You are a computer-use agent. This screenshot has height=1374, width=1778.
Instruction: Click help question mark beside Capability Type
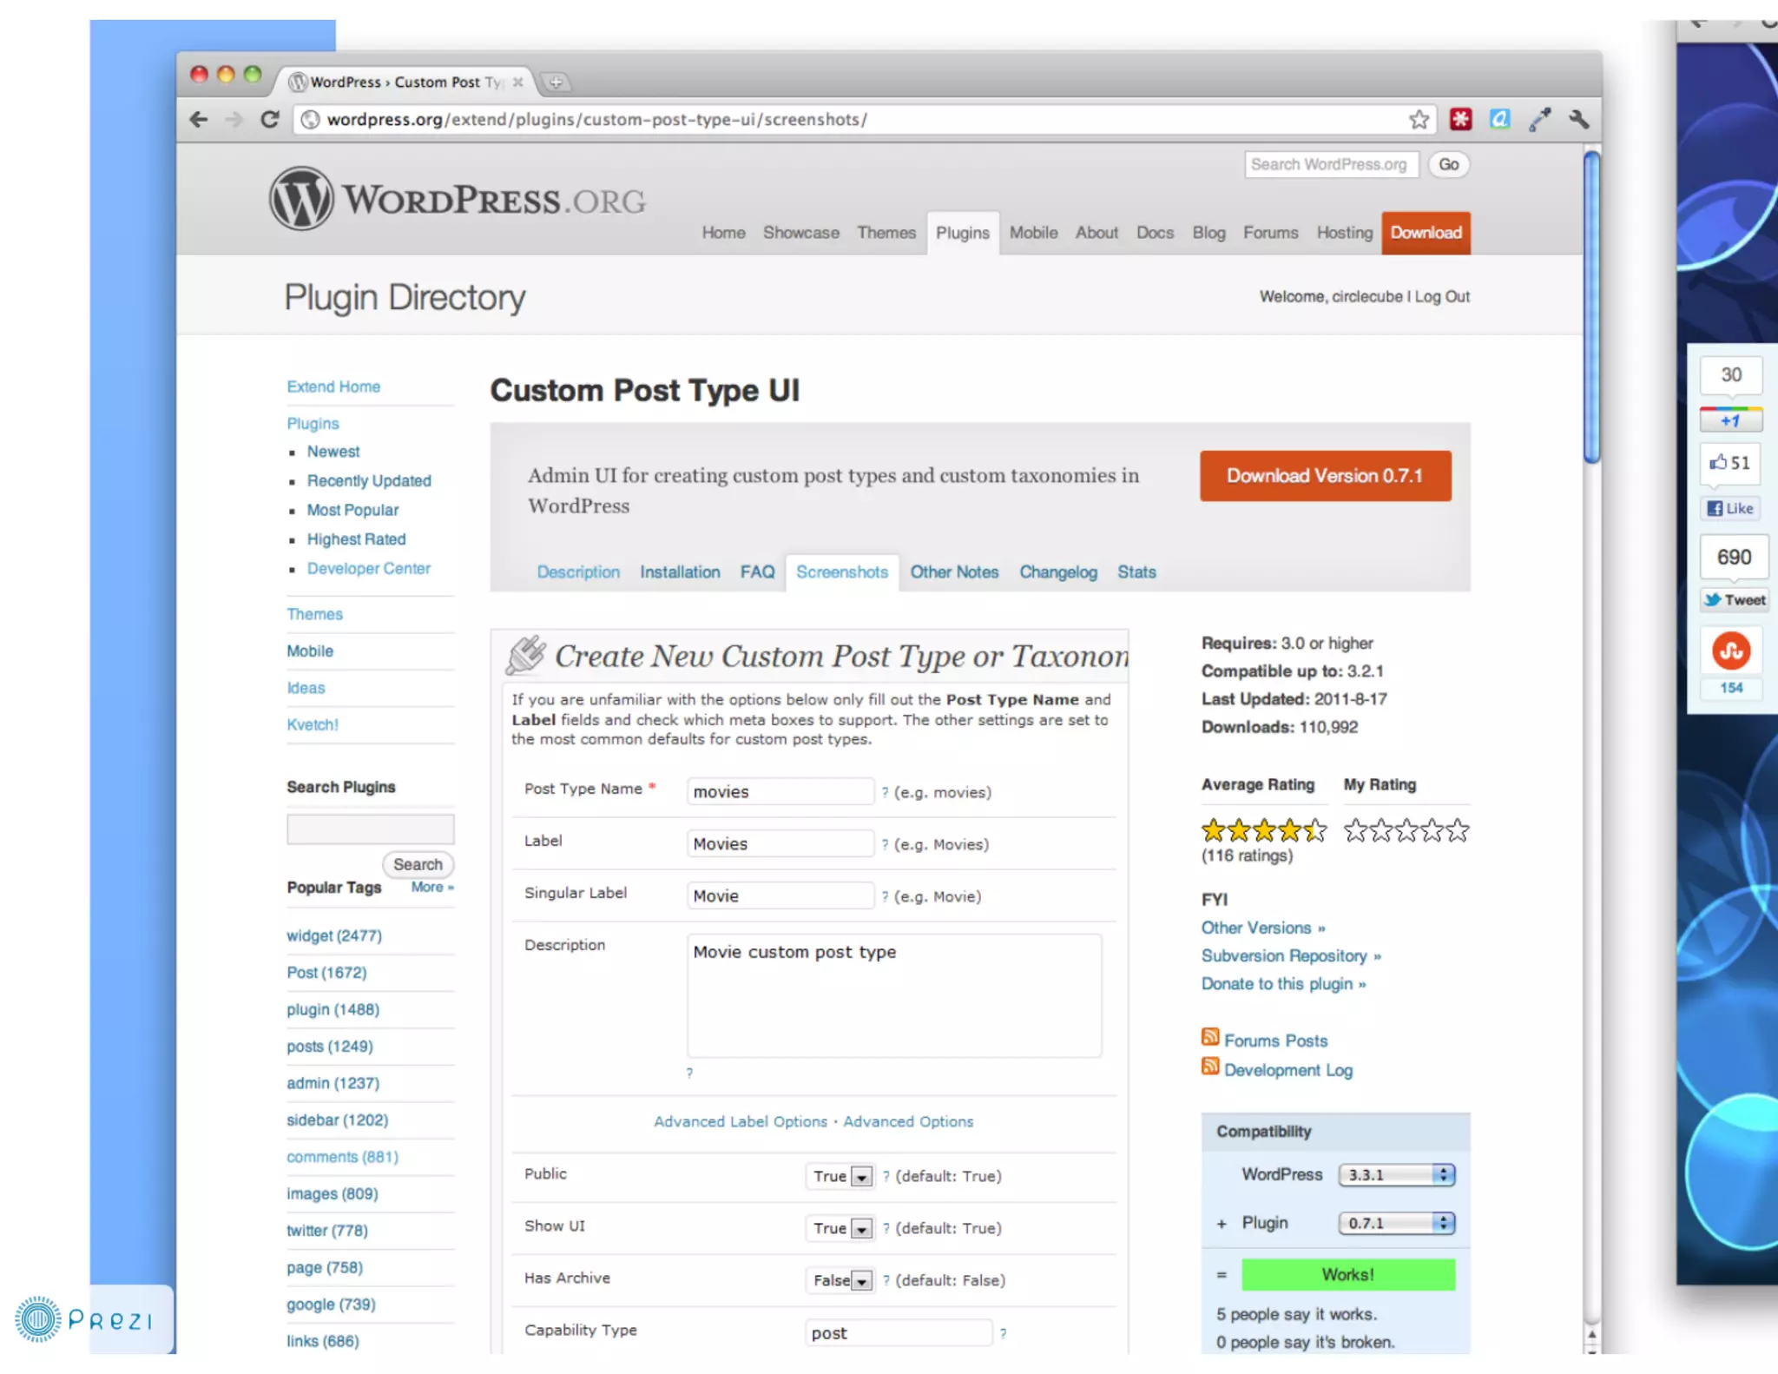1003,1333
